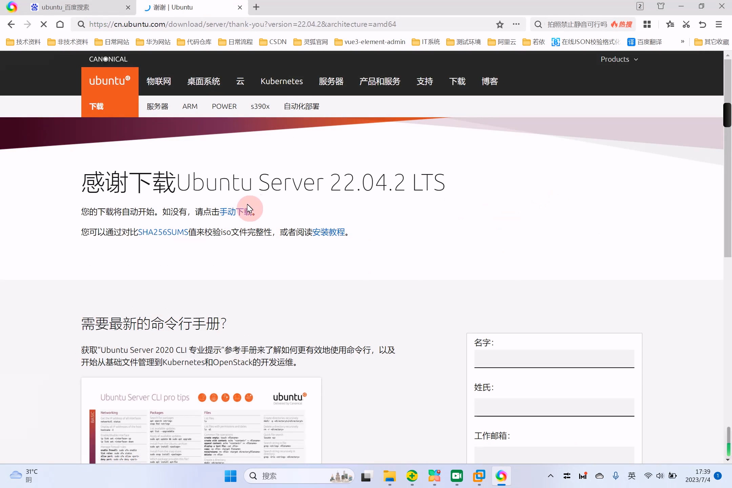
Task: Open the 物联网 menu item
Action: 159,81
